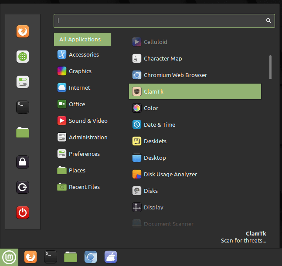Open Terminal from the favorites sidebar
Screen dimensions: 282x266
coord(23,107)
